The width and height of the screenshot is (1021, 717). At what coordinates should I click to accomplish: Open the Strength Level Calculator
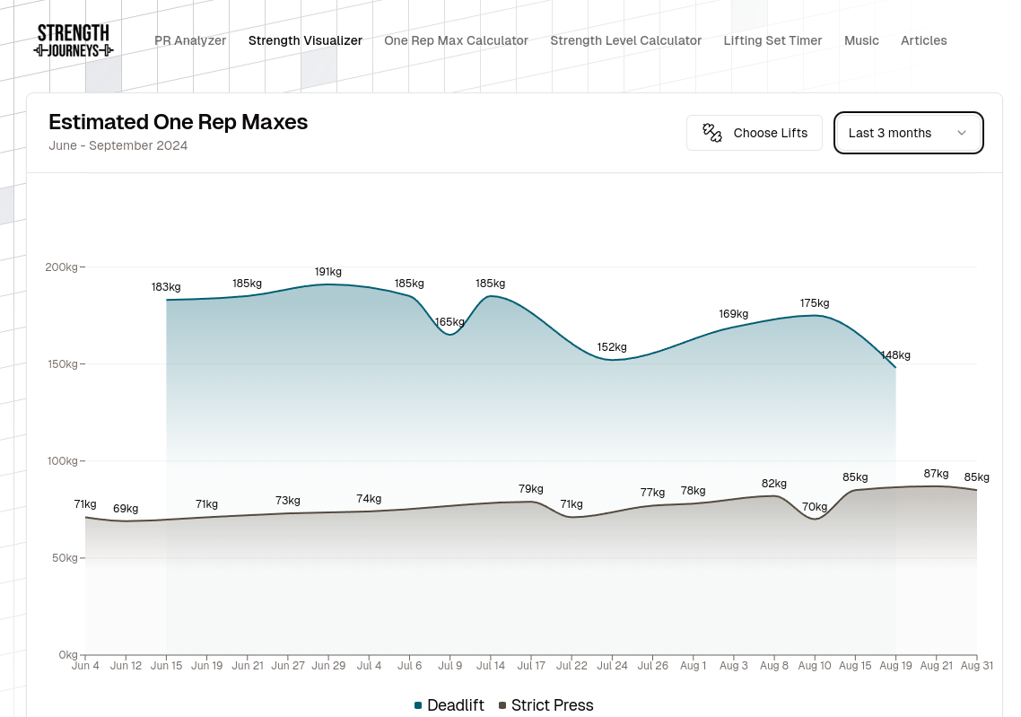pyautogui.click(x=625, y=40)
